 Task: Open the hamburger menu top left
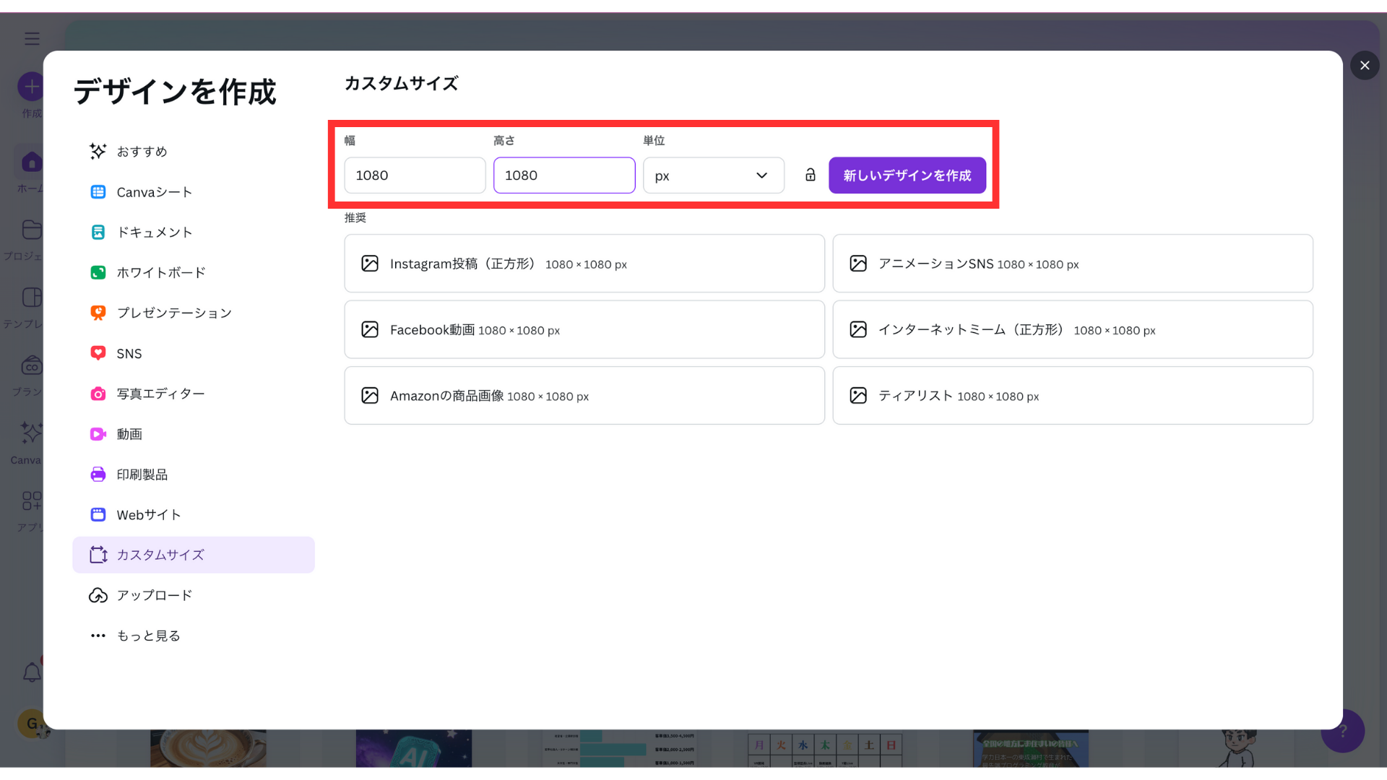(32, 38)
